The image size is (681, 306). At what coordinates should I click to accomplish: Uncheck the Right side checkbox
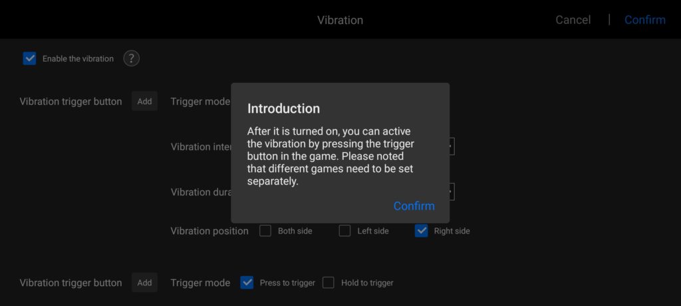(x=421, y=231)
